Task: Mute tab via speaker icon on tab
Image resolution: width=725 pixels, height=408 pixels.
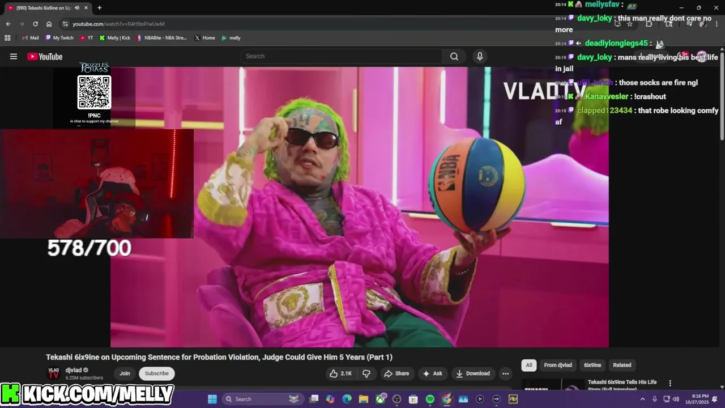Action: pos(77,8)
